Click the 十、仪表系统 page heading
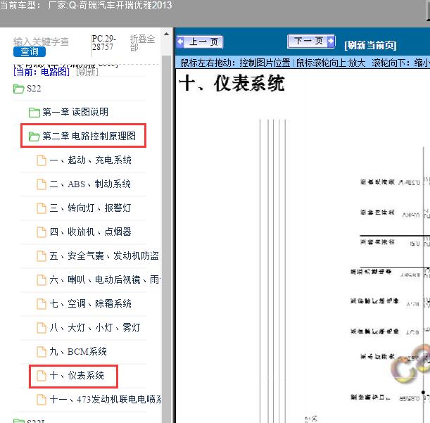 [232, 83]
